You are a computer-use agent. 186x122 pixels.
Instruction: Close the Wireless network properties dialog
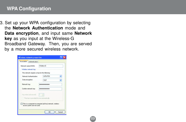click(x=64, y=57)
